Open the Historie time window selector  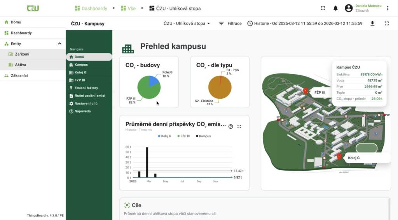(x=305, y=23)
